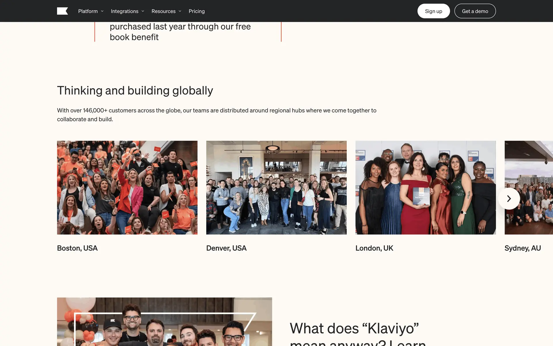553x346 pixels.
Task: Open the Denver office photo
Action: (x=276, y=187)
